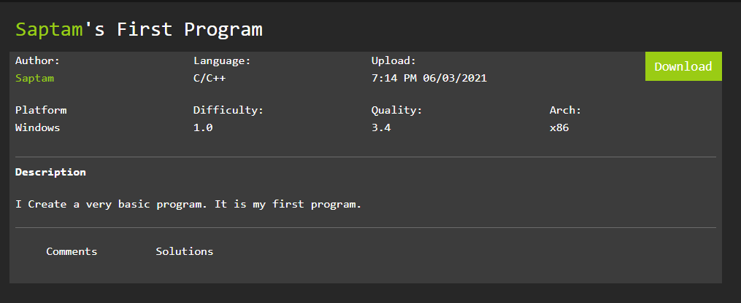Click the Difficulty: field label
741x303 pixels.
coord(228,110)
